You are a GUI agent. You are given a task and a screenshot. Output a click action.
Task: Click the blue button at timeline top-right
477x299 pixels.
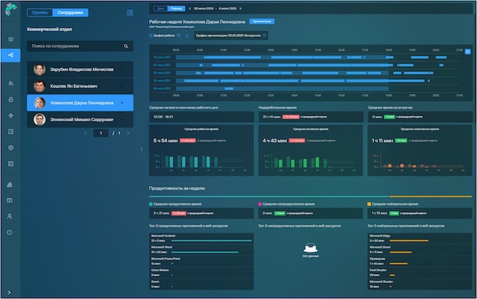pyautogui.click(x=467, y=51)
